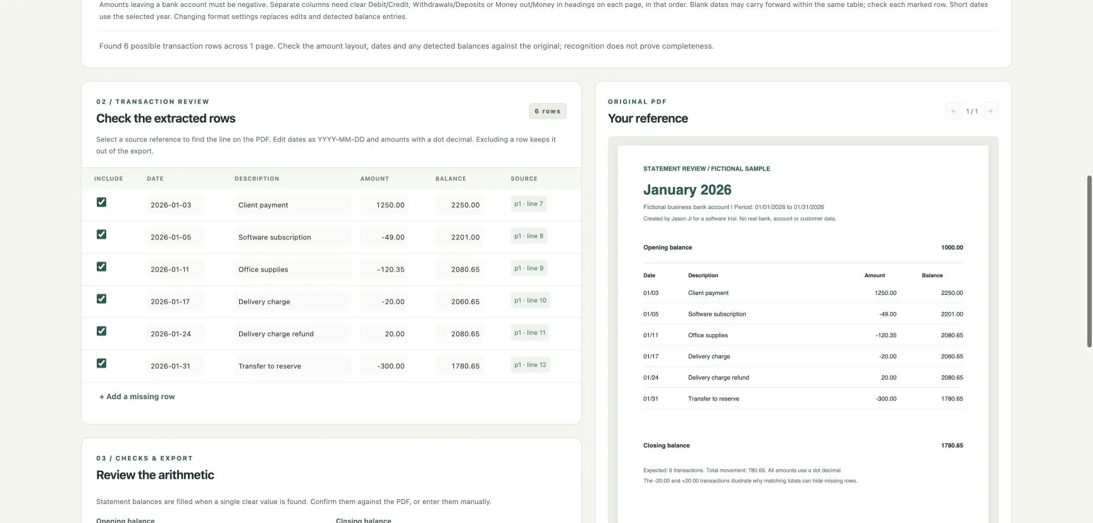This screenshot has width=1093, height=523.
Task: Edit the date field 2026-01-11
Action: click(x=175, y=270)
